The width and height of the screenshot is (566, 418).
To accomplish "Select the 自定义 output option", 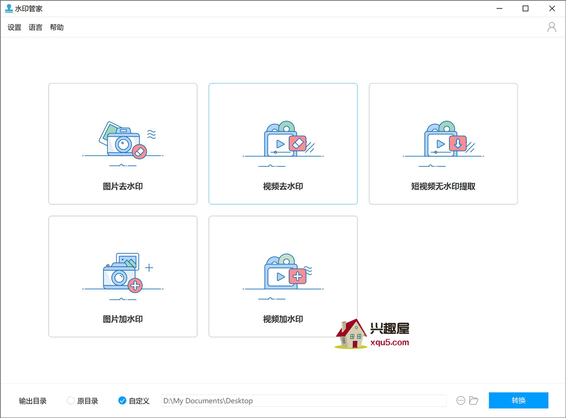I will (122, 401).
